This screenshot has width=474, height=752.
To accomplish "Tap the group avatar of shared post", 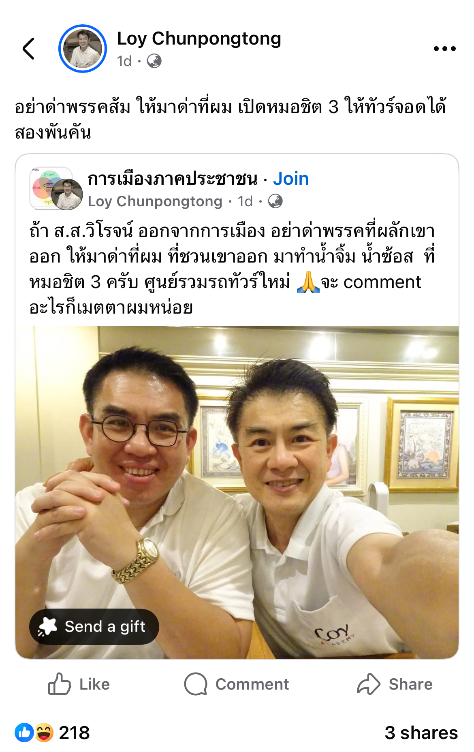I will coord(56,188).
